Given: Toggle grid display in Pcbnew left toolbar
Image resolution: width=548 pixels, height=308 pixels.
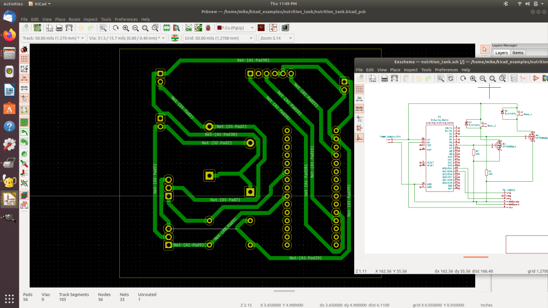Looking at the screenshot, I should 24,59.
